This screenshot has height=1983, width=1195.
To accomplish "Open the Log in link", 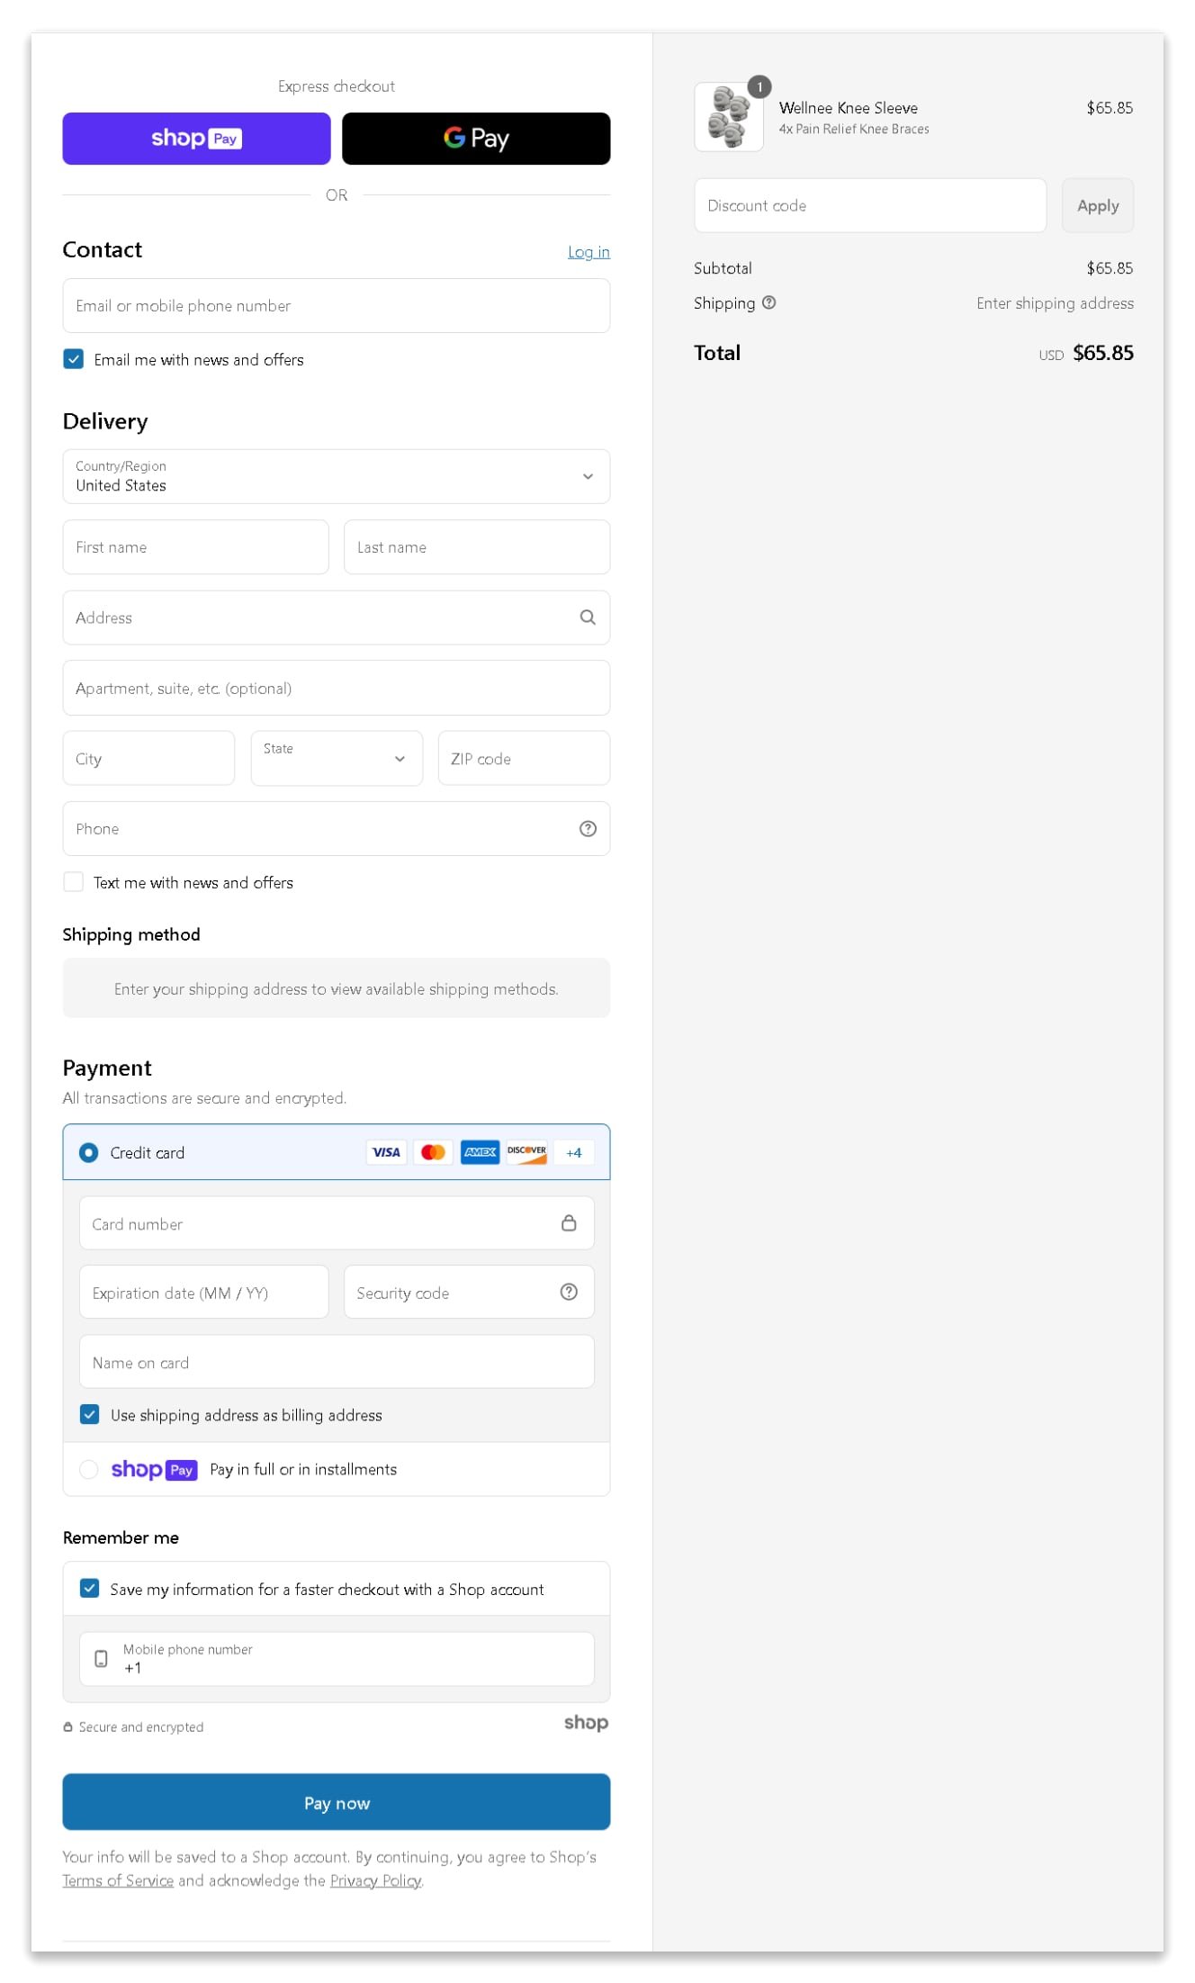I will 588,252.
